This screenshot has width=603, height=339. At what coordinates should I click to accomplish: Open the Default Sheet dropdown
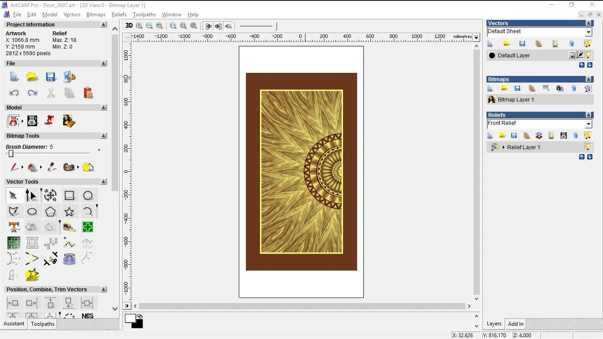pos(588,32)
